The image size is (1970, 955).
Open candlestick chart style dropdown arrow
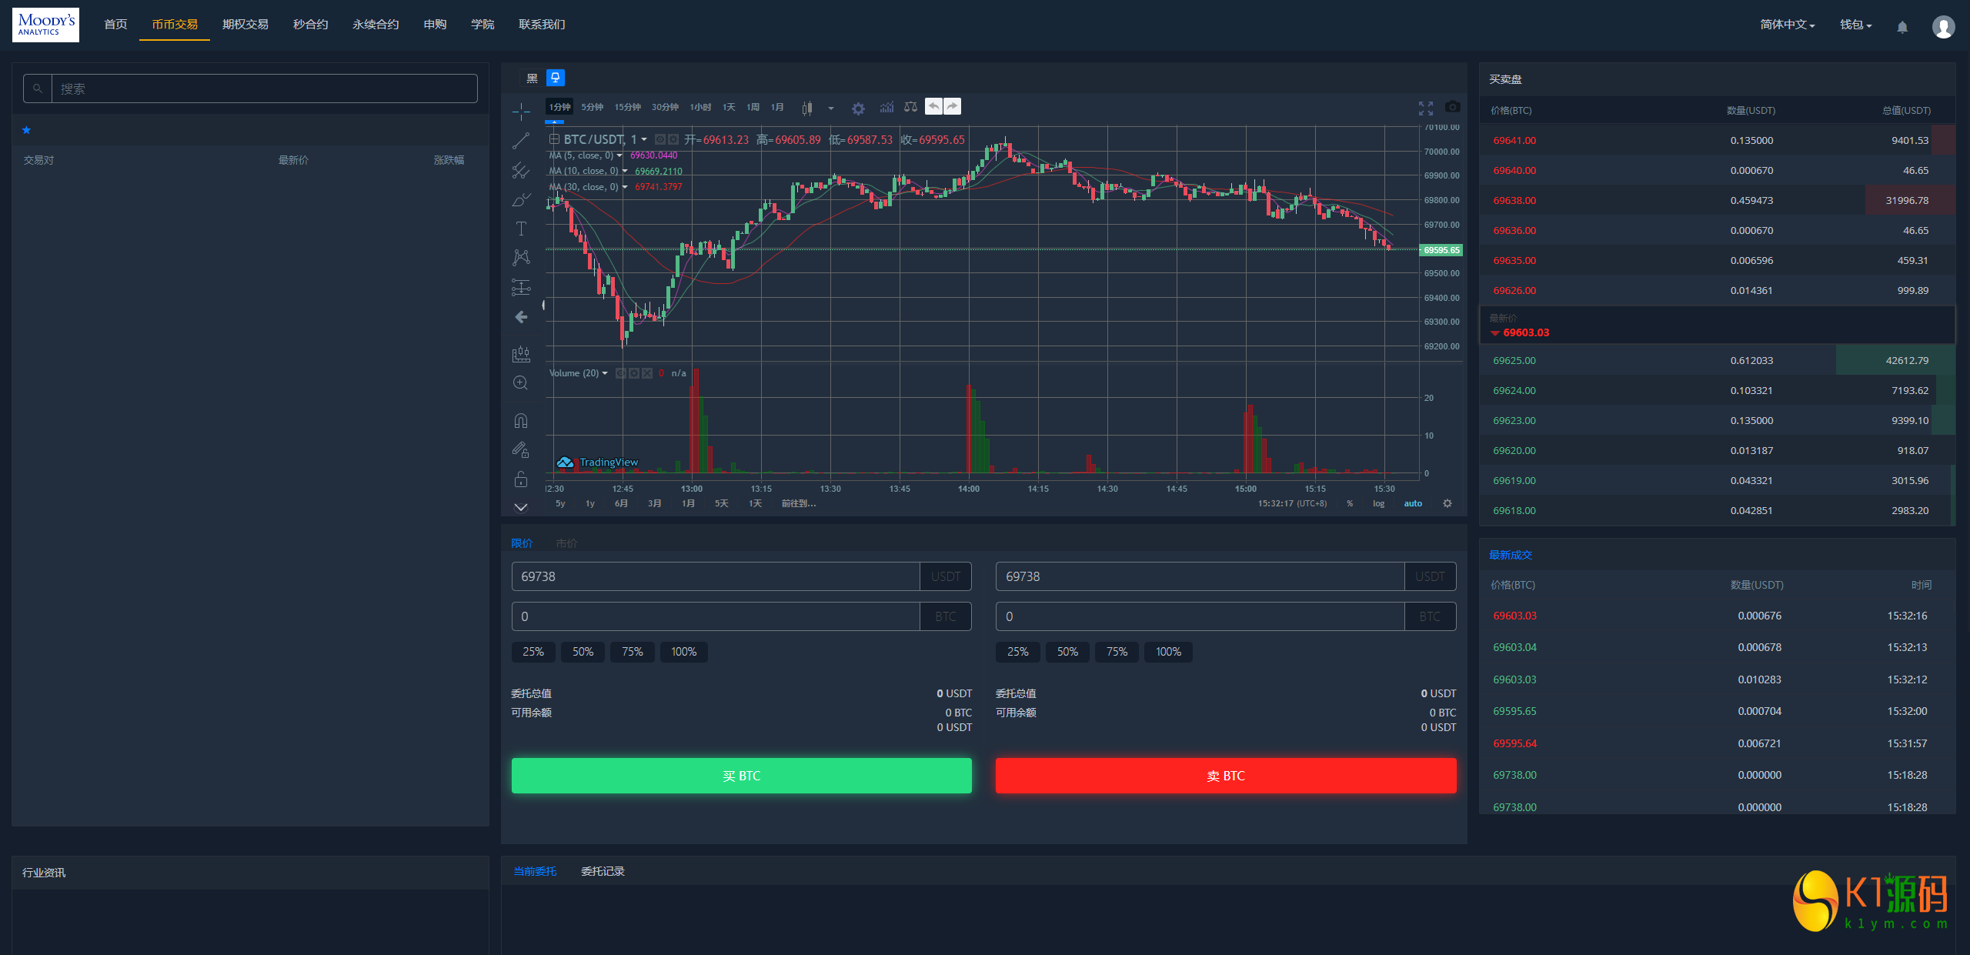pyautogui.click(x=830, y=109)
